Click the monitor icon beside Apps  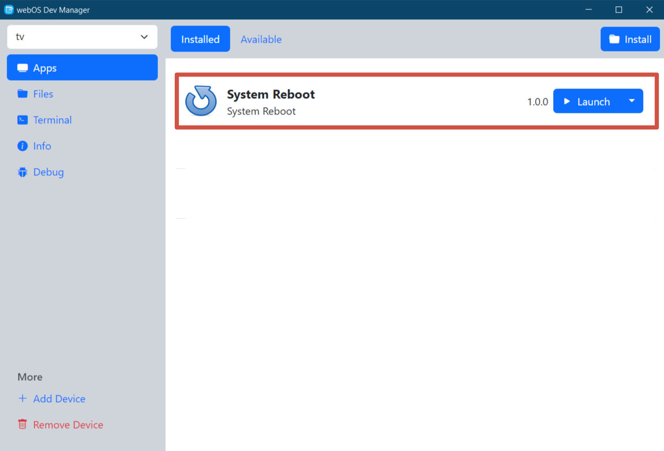(x=22, y=68)
